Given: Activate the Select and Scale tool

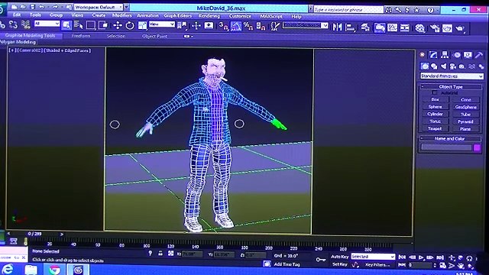Looking at the screenshot, I should 142,25.
